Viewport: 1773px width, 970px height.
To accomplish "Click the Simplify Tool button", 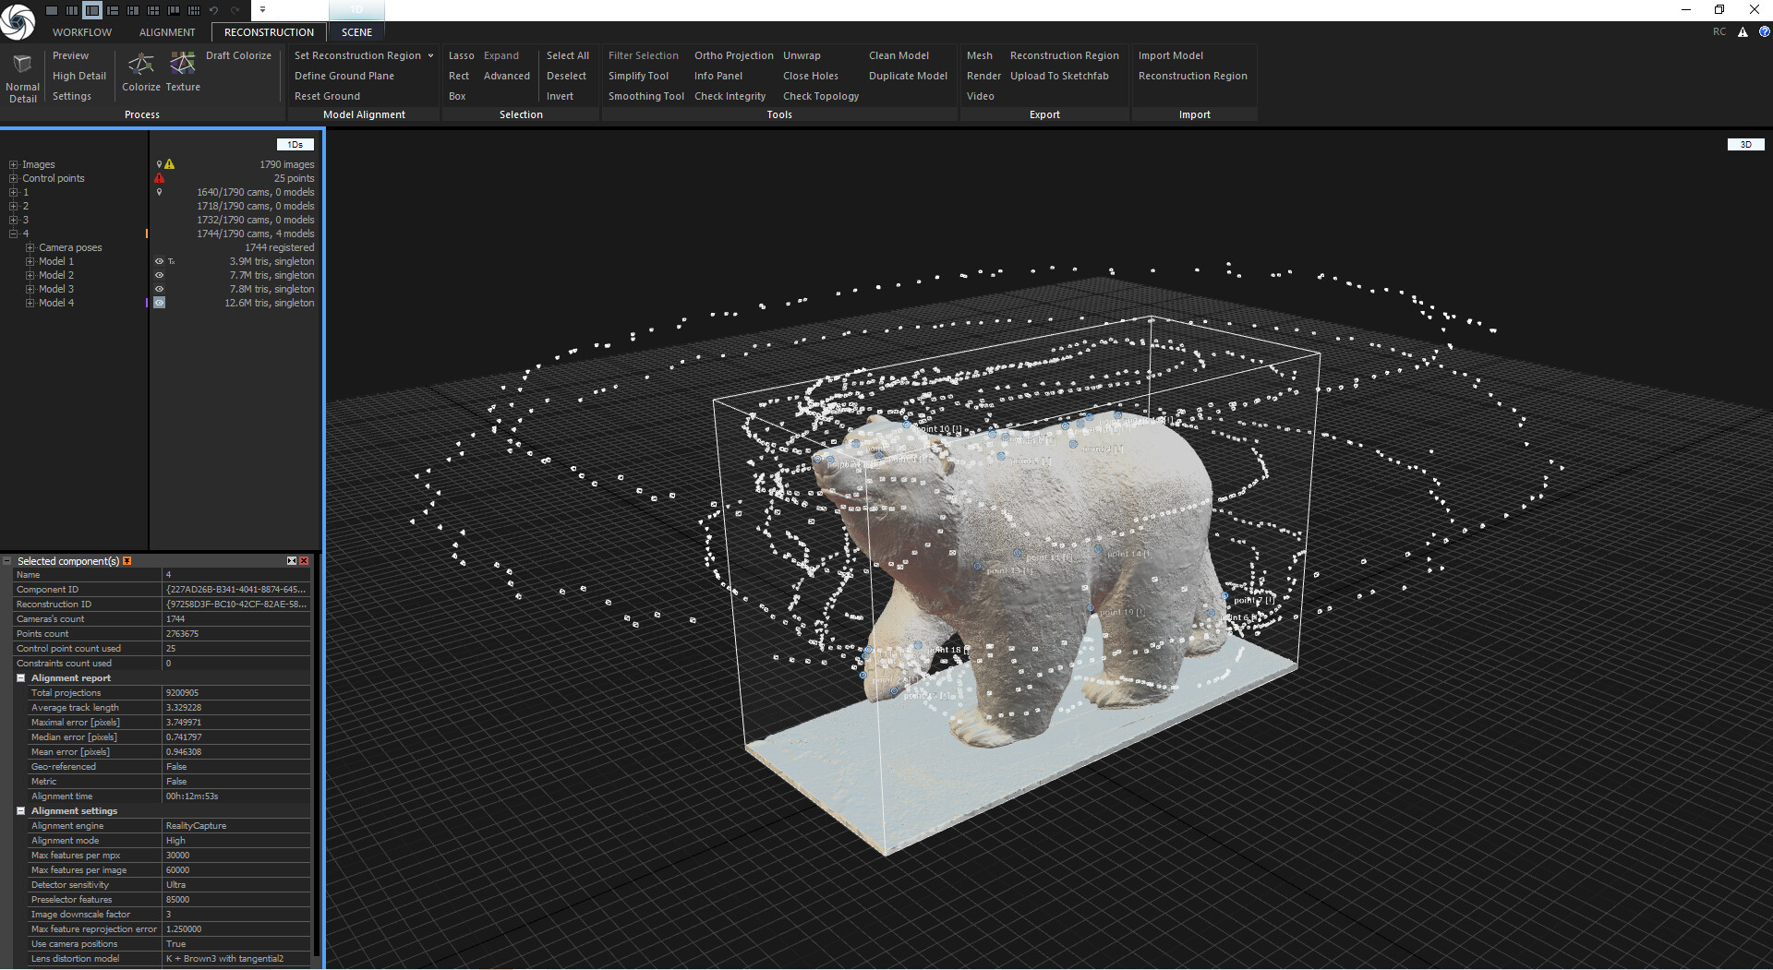I will coord(640,76).
